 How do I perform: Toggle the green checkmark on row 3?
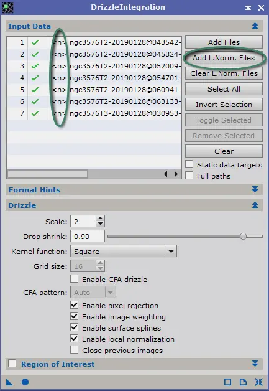point(35,66)
